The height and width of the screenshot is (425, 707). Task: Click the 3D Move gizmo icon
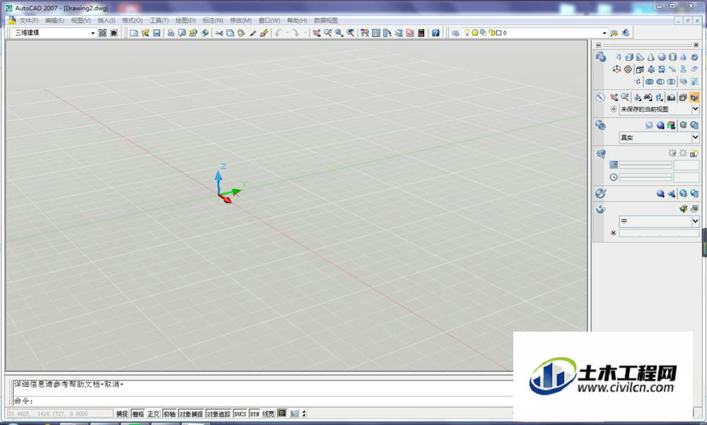click(x=617, y=69)
